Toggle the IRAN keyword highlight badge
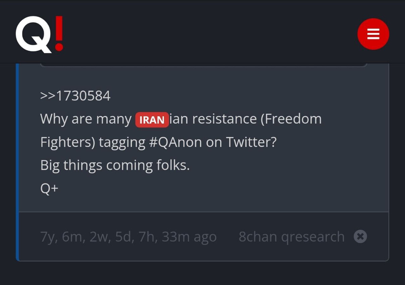The width and height of the screenshot is (405, 285). pyautogui.click(x=152, y=120)
